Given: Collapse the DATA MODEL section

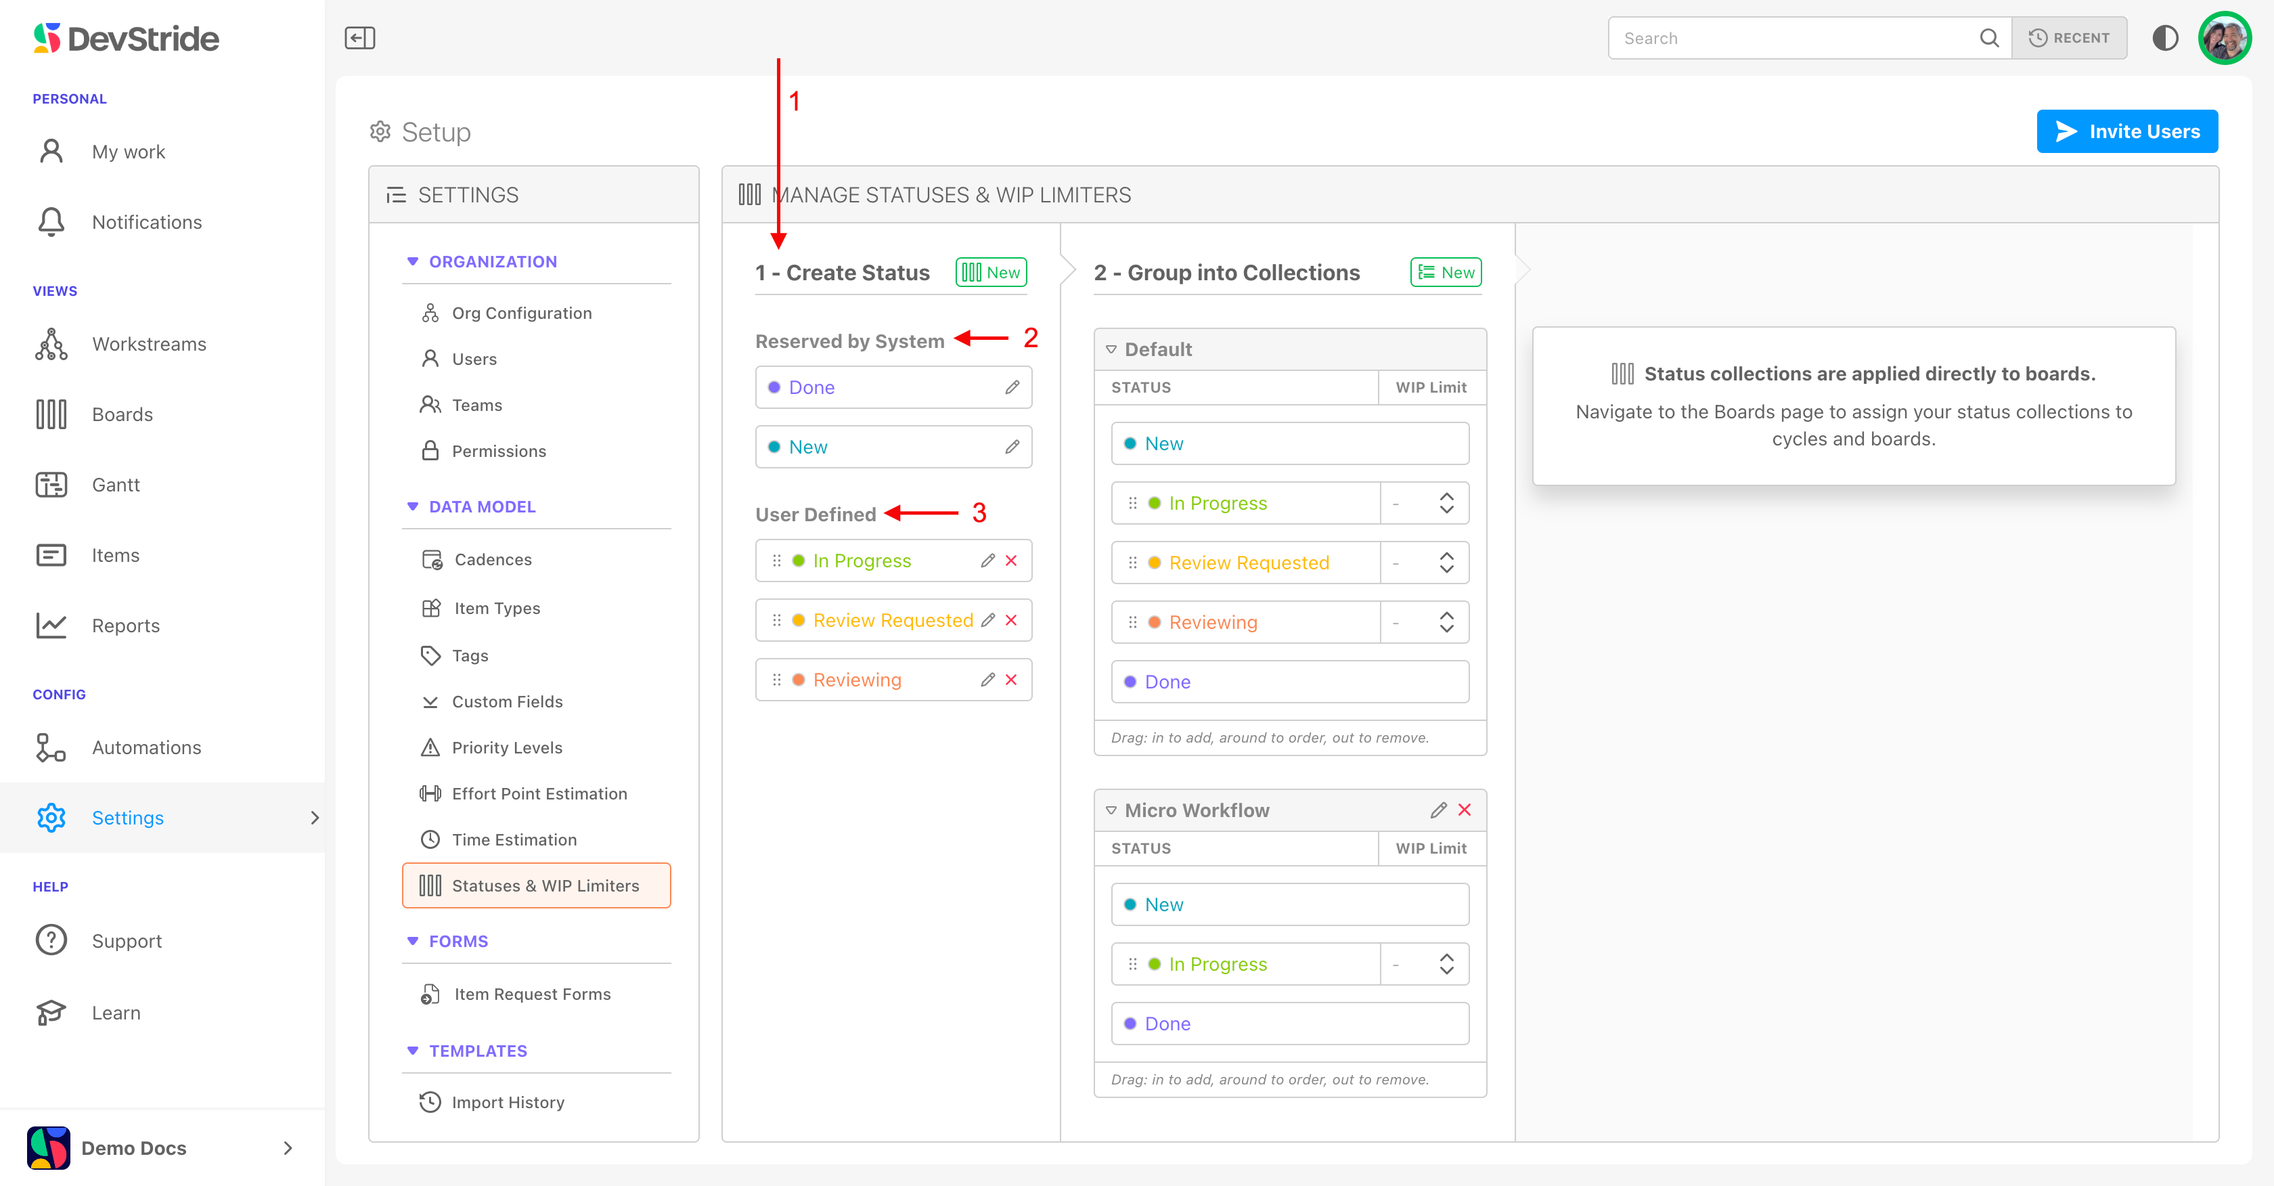Looking at the screenshot, I should (412, 507).
